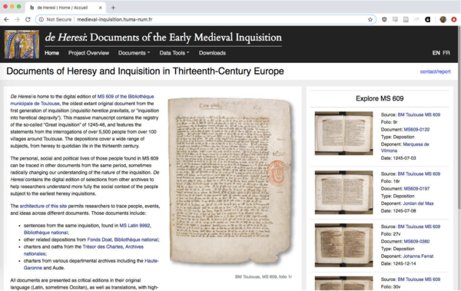Viewport: 461px width, 291px height.
Task: Open deponent Jordan del Mas link
Action: pos(418,203)
